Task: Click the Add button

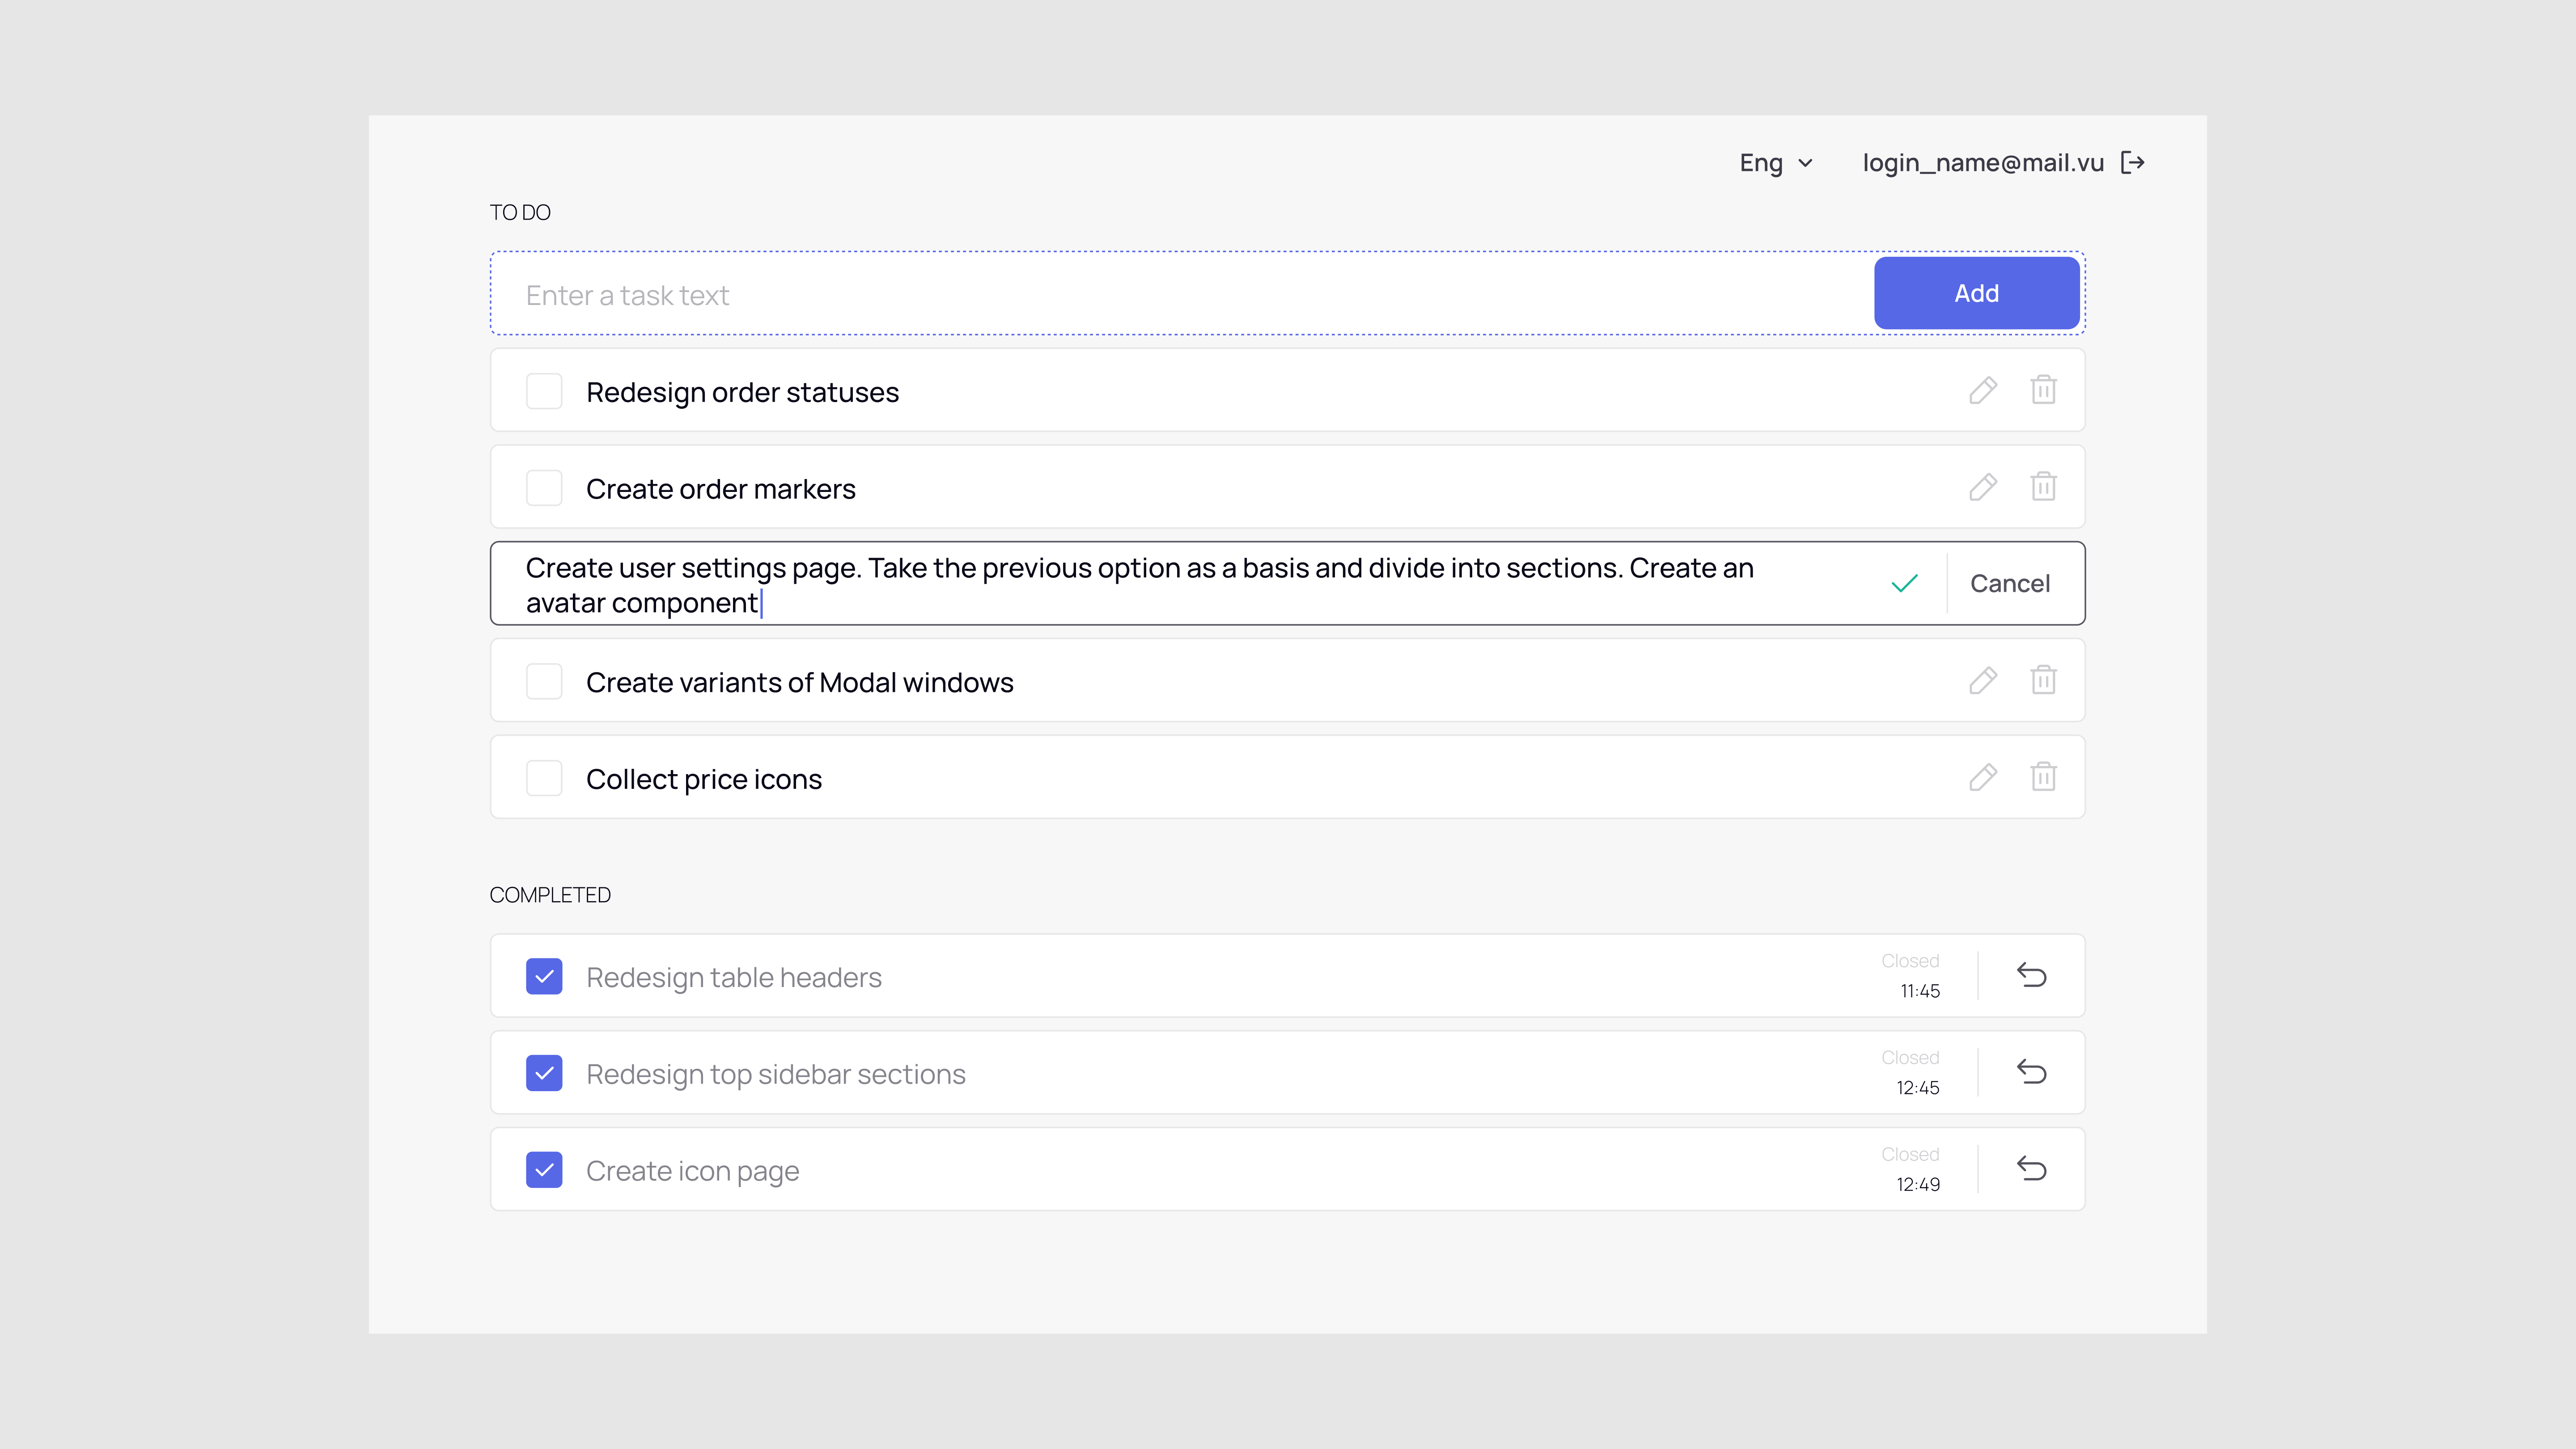Action: pyautogui.click(x=1977, y=293)
